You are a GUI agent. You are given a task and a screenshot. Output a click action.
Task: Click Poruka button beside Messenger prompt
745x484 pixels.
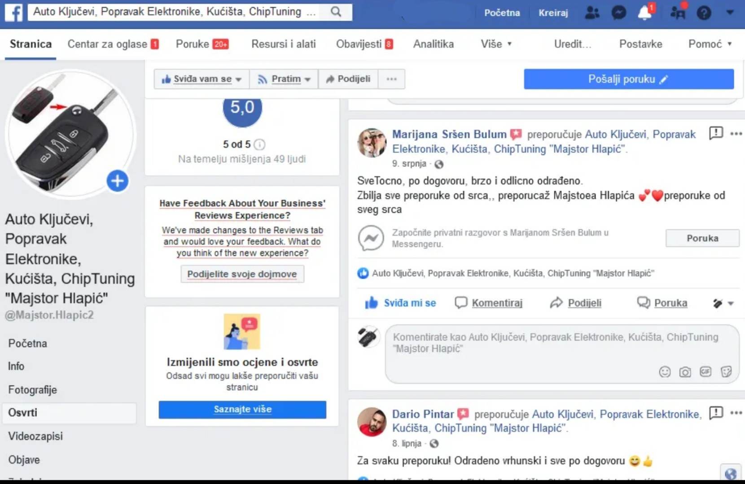(x=702, y=238)
